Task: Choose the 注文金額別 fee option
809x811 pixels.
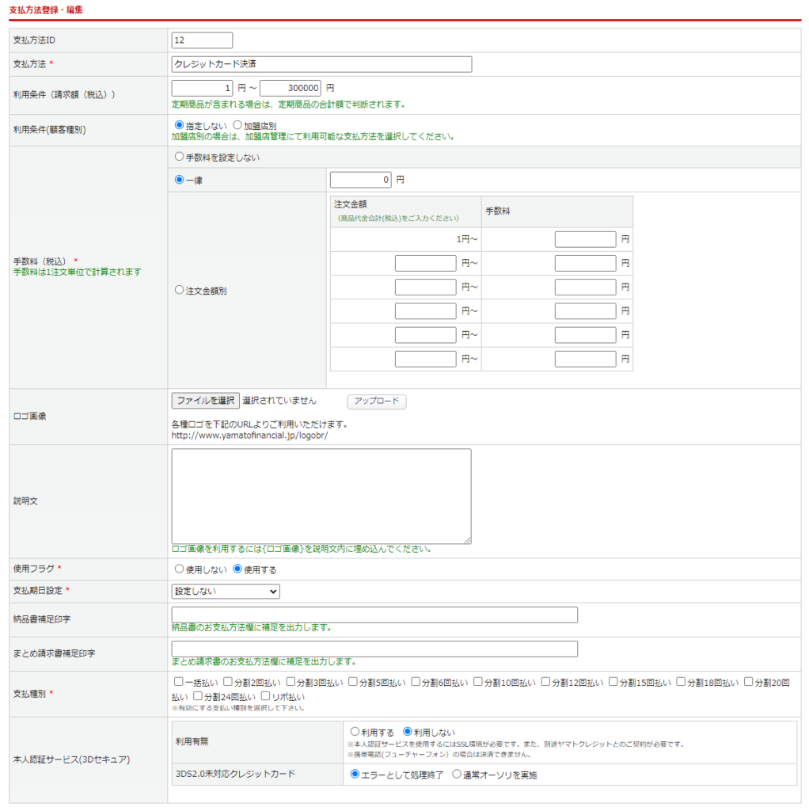Action: pos(179,290)
